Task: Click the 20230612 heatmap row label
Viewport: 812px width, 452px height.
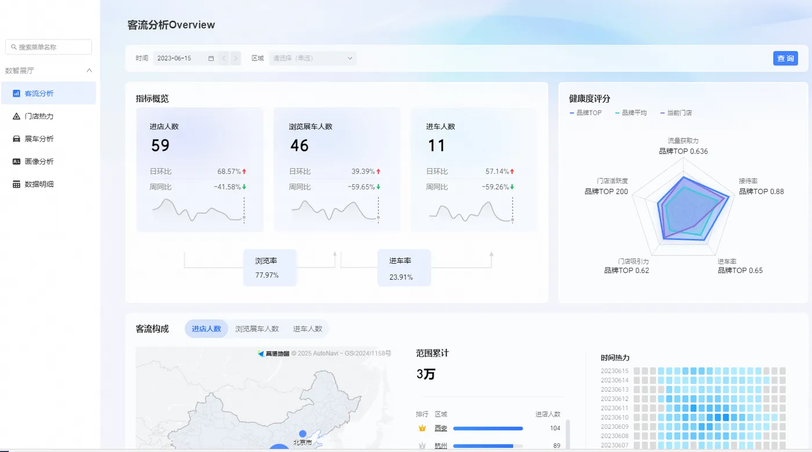Action: pos(615,399)
